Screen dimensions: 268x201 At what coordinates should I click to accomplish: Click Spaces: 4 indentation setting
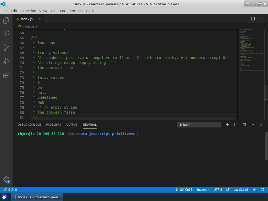[x=203, y=190]
